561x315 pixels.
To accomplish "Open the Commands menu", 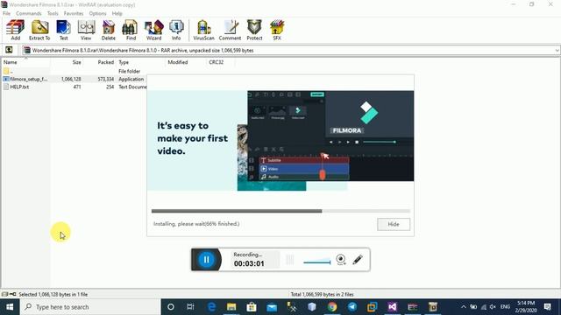I will coord(29,13).
